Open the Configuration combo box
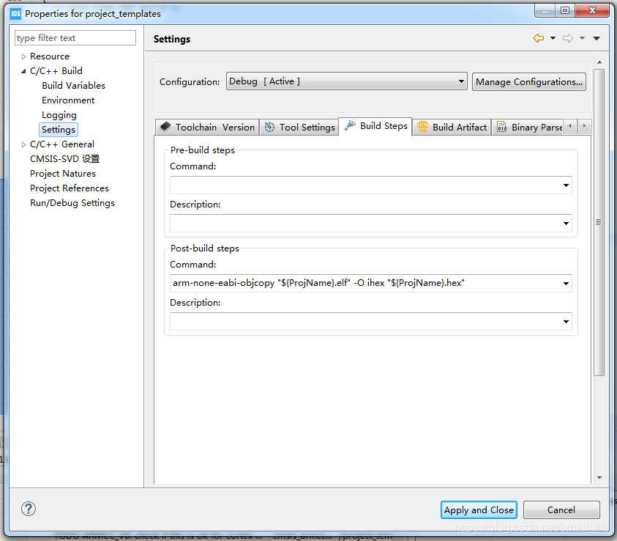 pos(347,81)
